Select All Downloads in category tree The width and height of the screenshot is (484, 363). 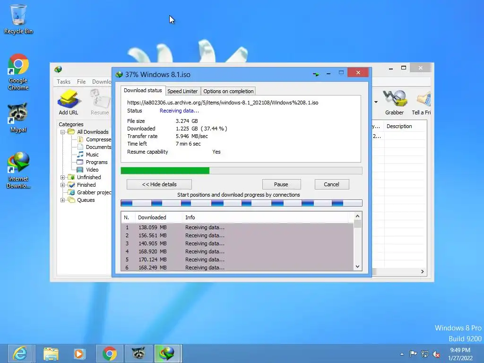click(x=88, y=132)
